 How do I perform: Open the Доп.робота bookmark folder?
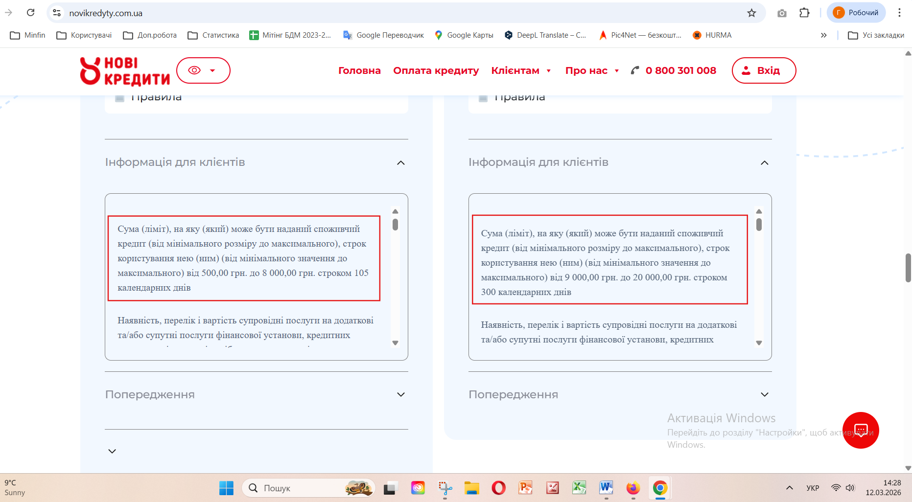(150, 35)
